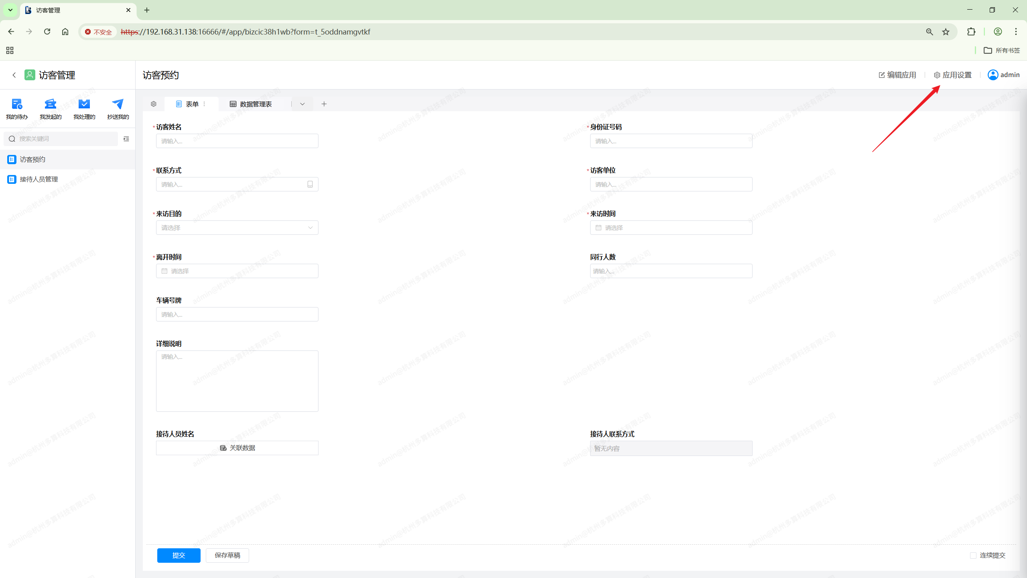Click the back arrow beside 访客管理
Viewport: 1027px width, 578px height.
pyautogui.click(x=14, y=75)
